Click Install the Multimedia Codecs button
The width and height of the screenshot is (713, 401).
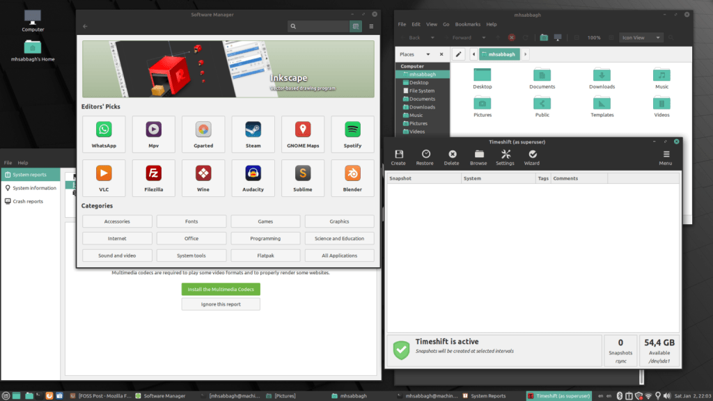pos(221,289)
